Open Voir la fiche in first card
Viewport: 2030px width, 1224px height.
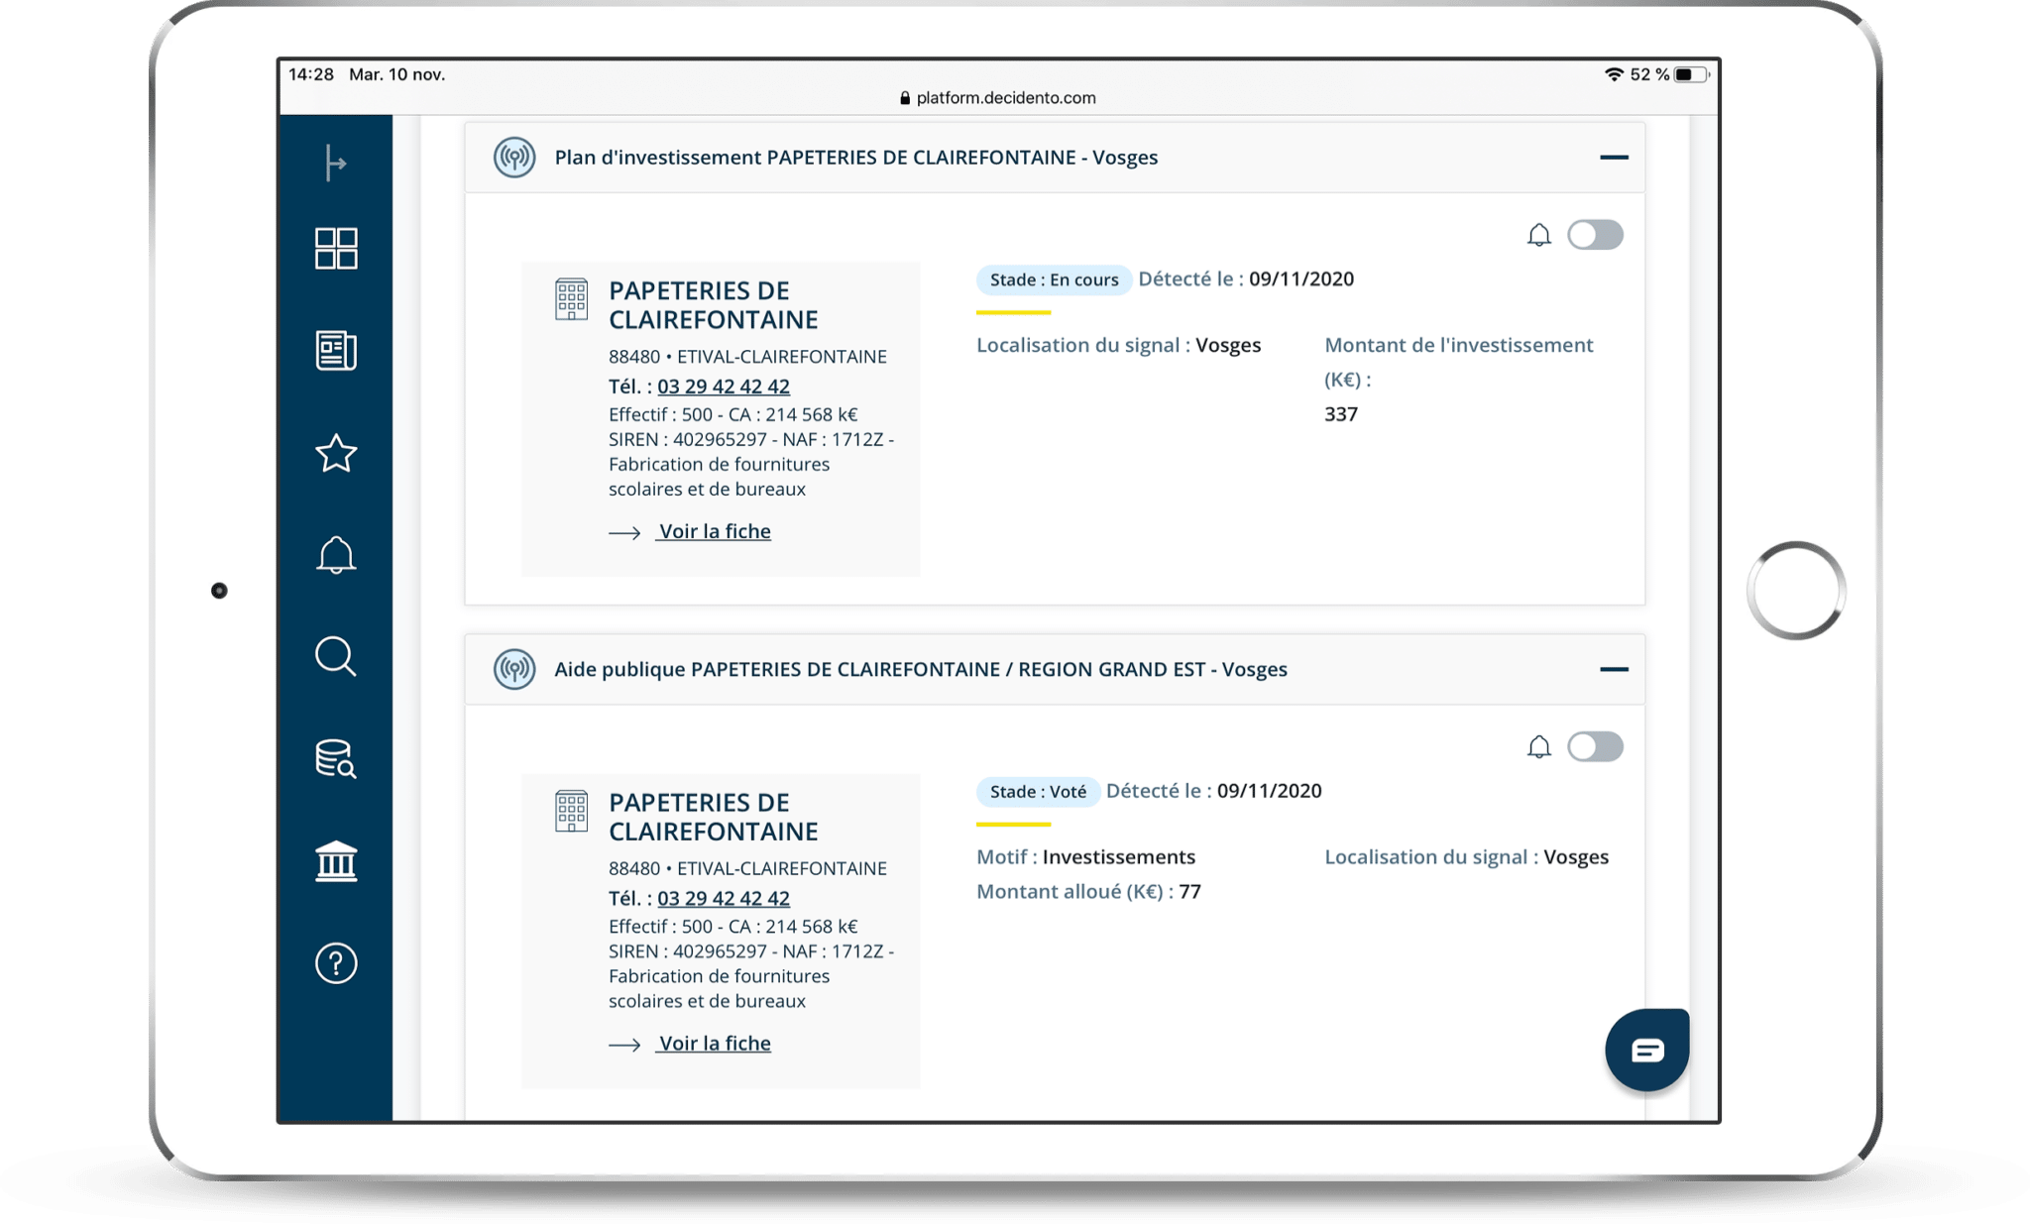(x=714, y=531)
